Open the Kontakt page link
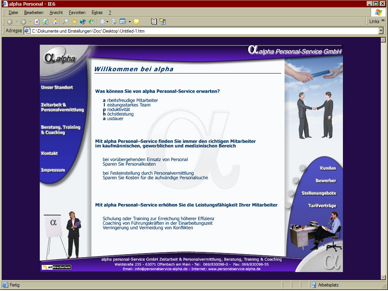This screenshot has width=388, height=291. tap(50, 153)
